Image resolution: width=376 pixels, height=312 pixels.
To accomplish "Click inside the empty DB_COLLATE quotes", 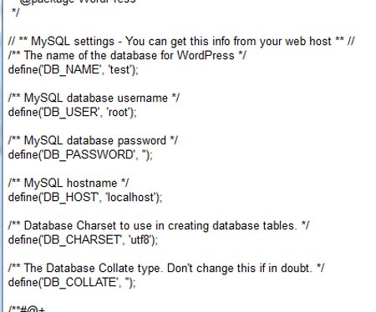I will click(128, 282).
